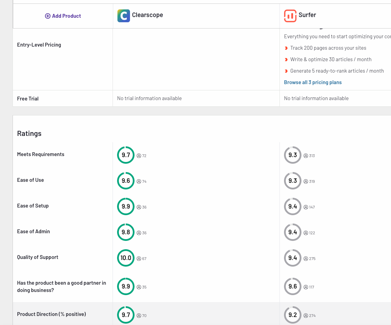This screenshot has height=325, width=391.
Task: Click the Product Direction (% positive) label
Action: (51, 314)
